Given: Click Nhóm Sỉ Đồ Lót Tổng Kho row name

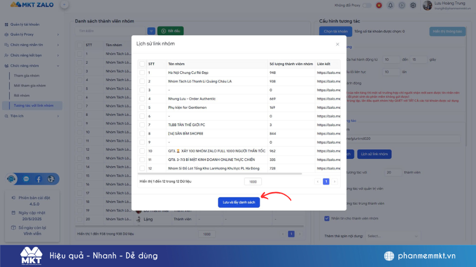Looking at the screenshot, I should [214, 168].
